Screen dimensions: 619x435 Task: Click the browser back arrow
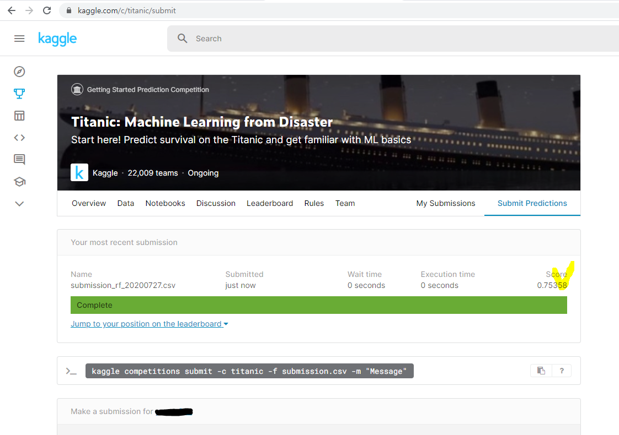12,10
